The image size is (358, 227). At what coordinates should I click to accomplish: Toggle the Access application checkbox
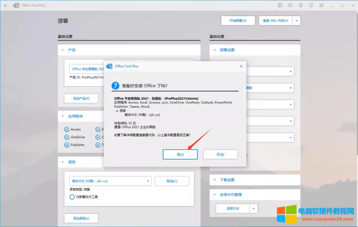(x=67, y=129)
